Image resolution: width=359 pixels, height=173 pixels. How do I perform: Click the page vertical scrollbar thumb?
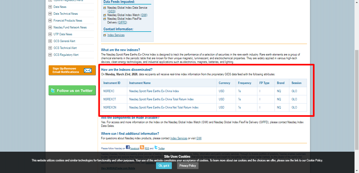357,100
